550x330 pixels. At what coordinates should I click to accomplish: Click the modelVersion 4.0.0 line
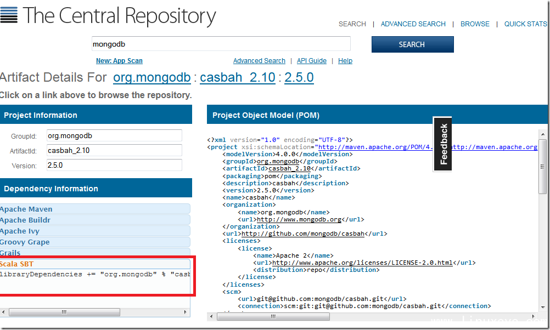[288, 154]
